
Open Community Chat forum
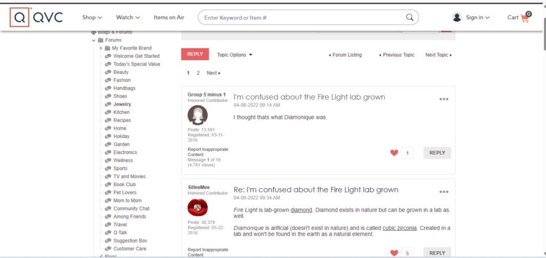coord(131,208)
